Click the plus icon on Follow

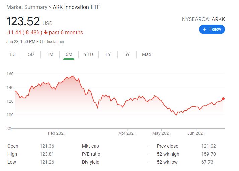point(205,29)
